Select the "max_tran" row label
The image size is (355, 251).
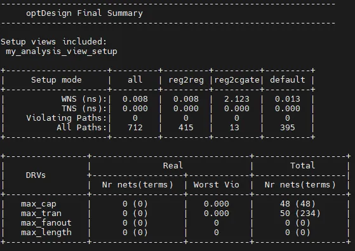click(x=41, y=214)
